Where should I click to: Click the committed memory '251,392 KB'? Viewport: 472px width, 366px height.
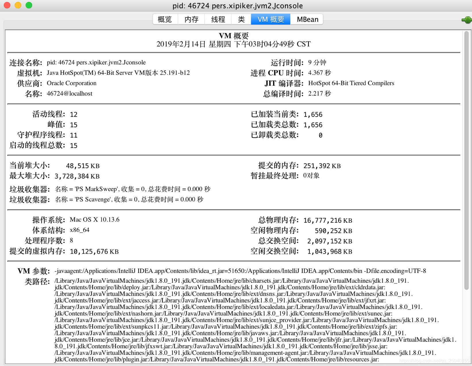(322, 166)
